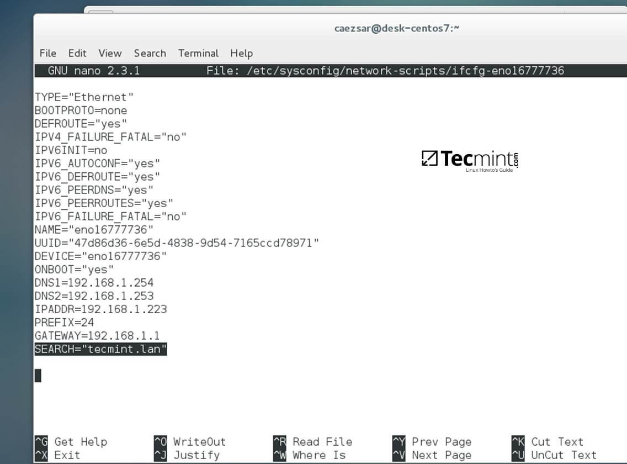
Task: Click the UUID line in the editor
Action: (177, 243)
